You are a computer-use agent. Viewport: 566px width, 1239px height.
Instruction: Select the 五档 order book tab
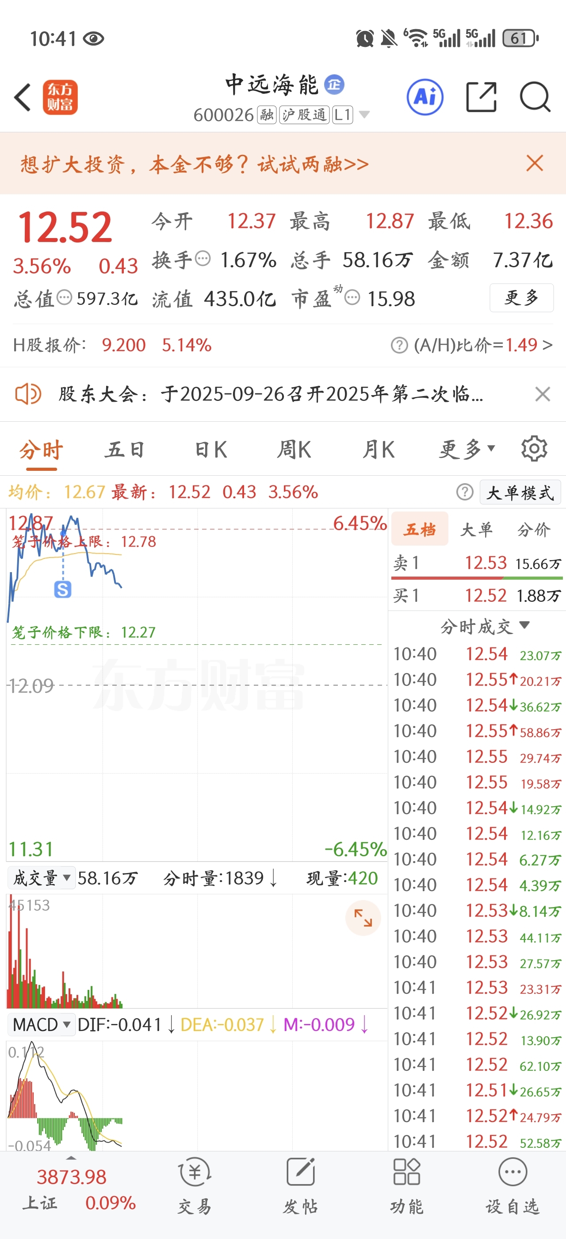[x=420, y=529]
